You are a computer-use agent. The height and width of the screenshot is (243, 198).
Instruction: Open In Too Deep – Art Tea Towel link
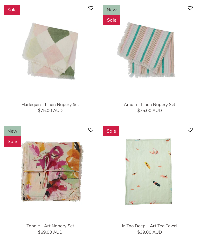(x=150, y=226)
